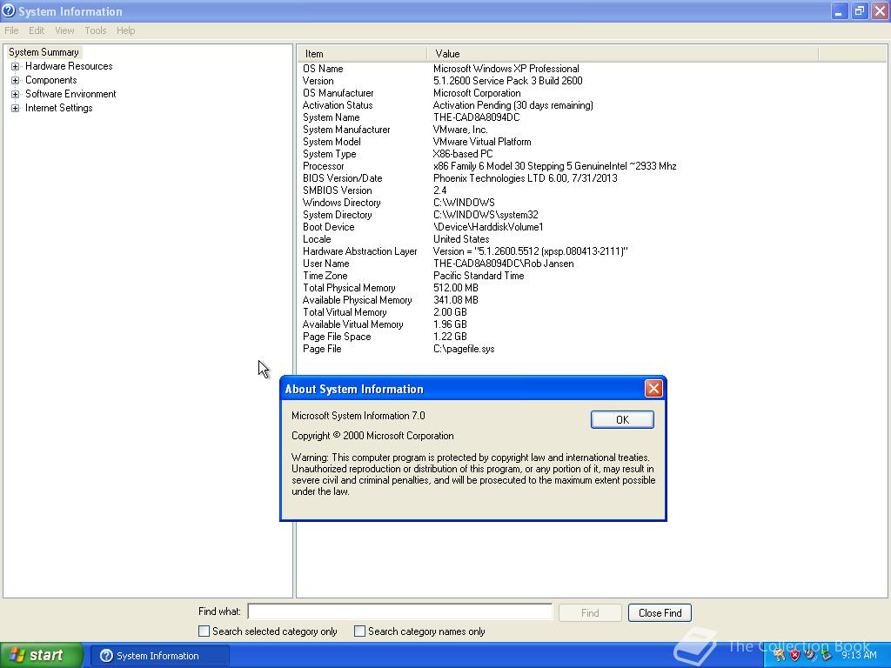Click the volume speaker tray icon
The height and width of the screenshot is (668, 891).
pyautogui.click(x=810, y=655)
